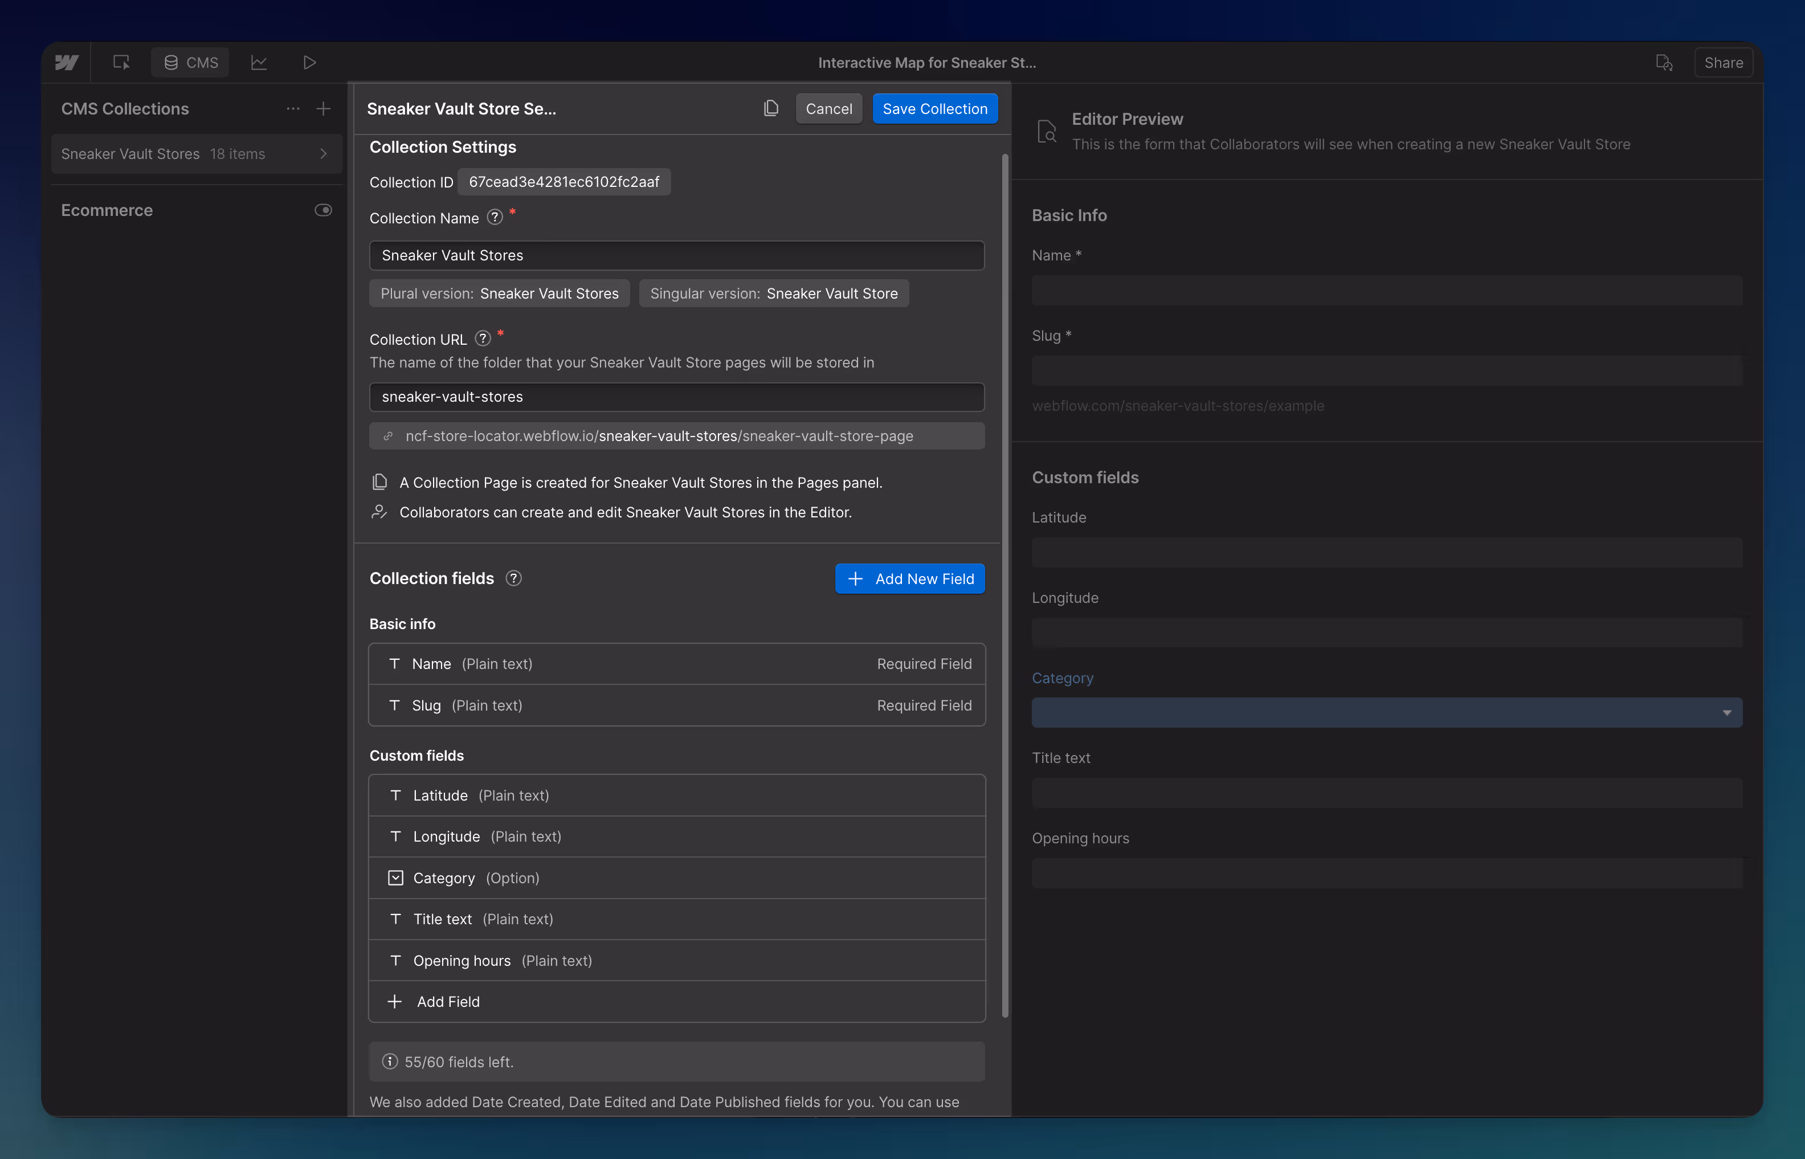Screen dimensions: 1805x1159
Task: Click the T icon on Title text row
Action: [x=396, y=919]
